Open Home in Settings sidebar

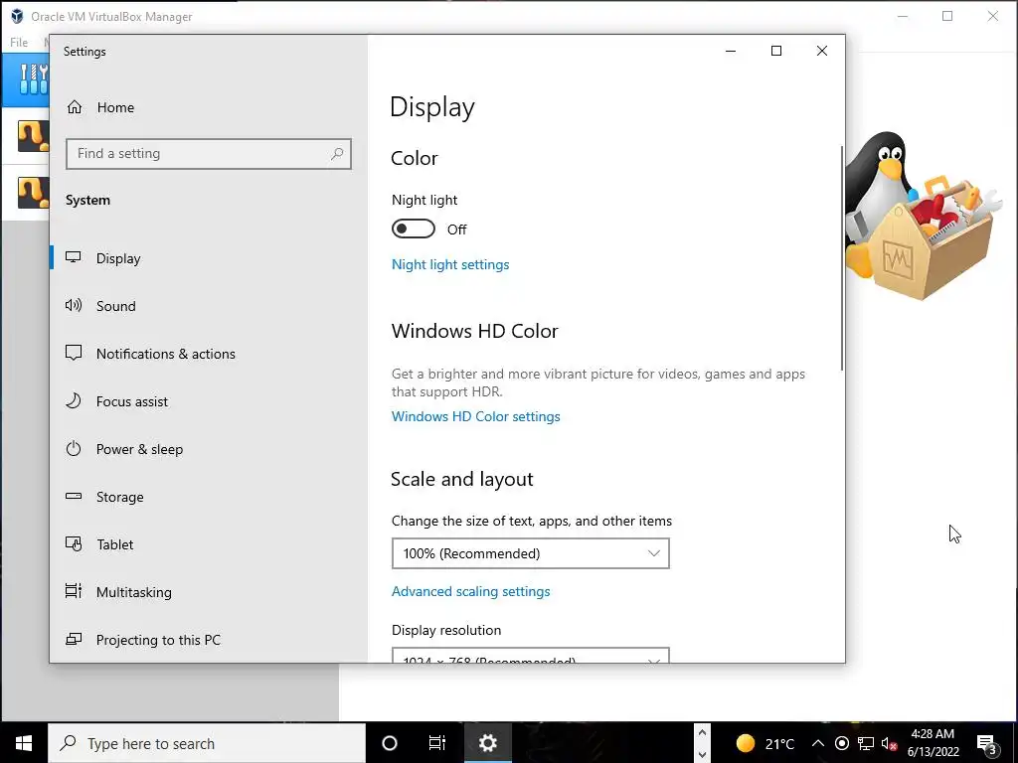click(x=100, y=107)
